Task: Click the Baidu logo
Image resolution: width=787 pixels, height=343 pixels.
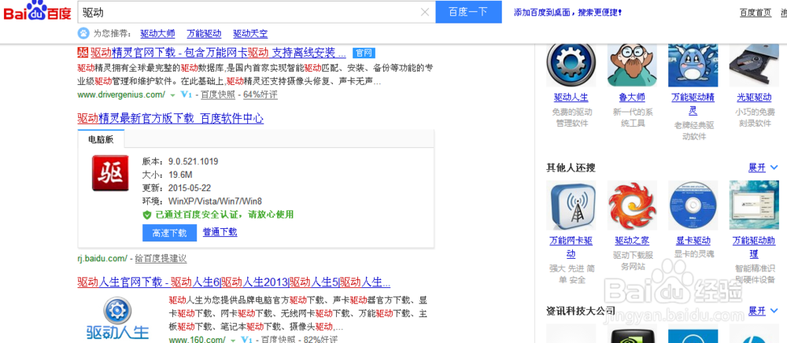Action: pyautogui.click(x=37, y=10)
